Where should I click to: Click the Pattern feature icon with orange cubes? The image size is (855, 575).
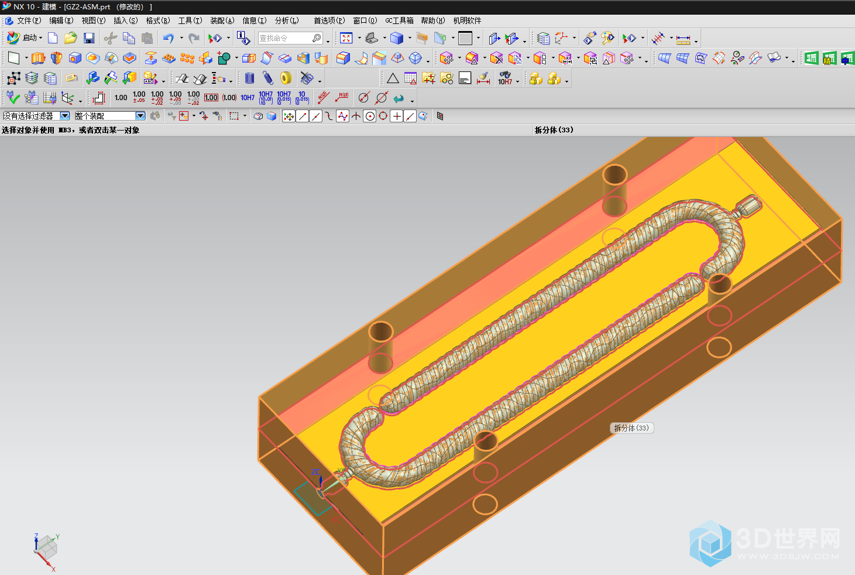pyautogui.click(x=187, y=58)
